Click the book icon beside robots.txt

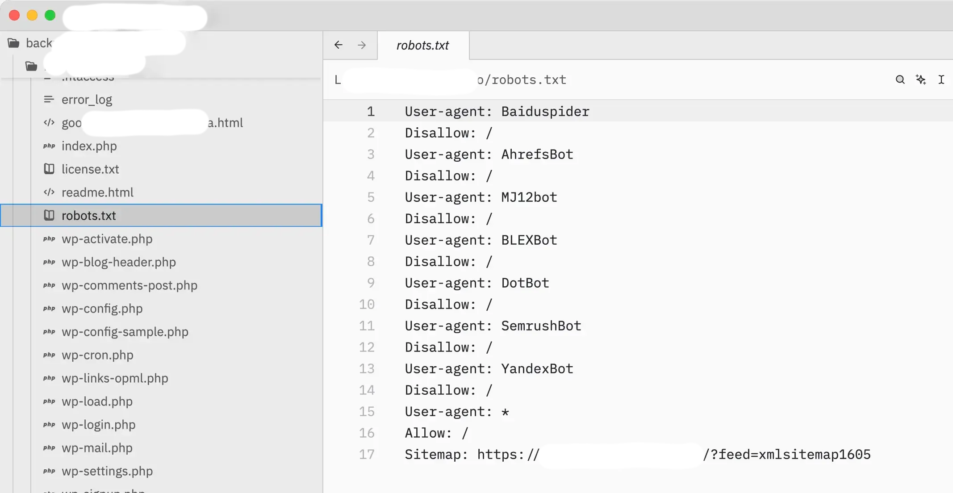tap(49, 216)
